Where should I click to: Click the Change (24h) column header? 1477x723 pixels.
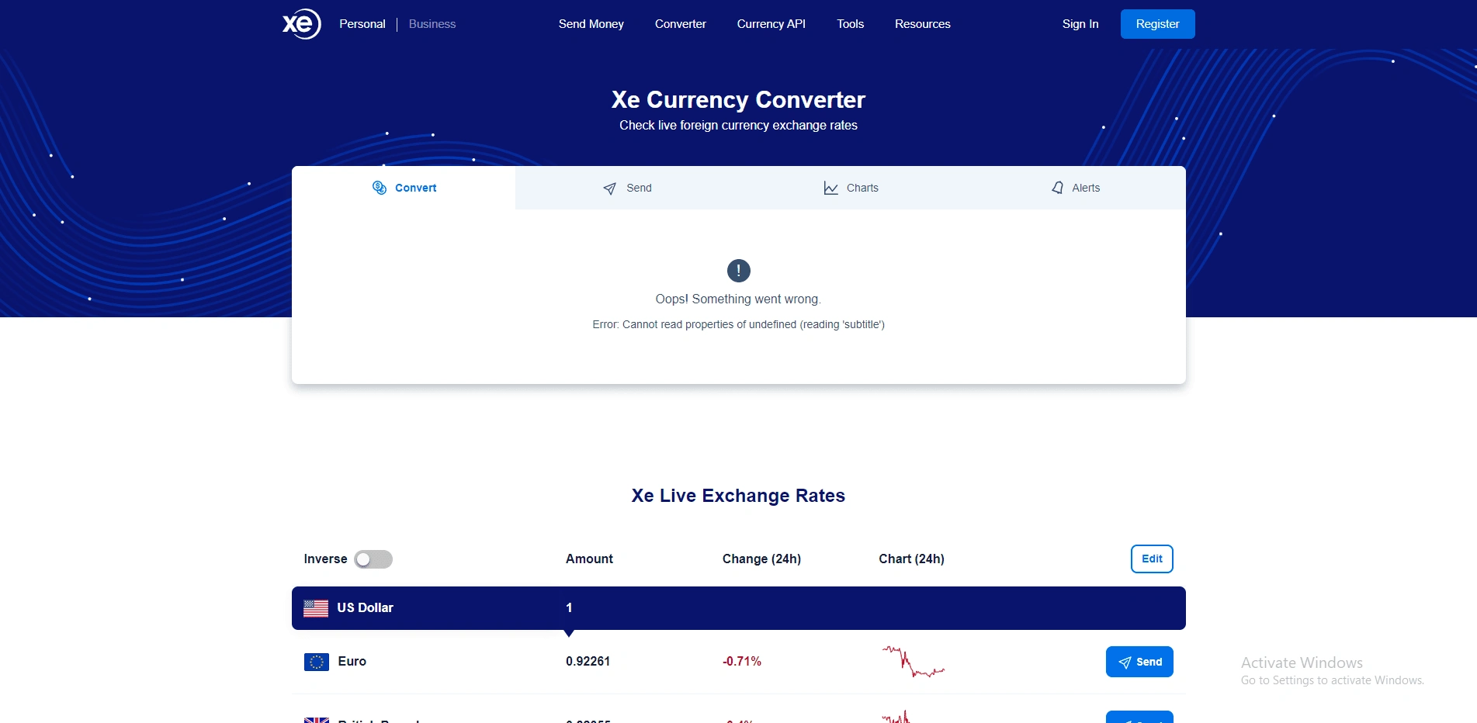point(761,559)
